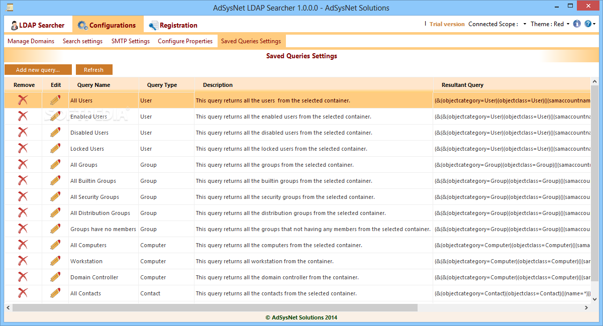Remove the Enabled Users query
Viewport: 603px width, 326px height.
23,117
